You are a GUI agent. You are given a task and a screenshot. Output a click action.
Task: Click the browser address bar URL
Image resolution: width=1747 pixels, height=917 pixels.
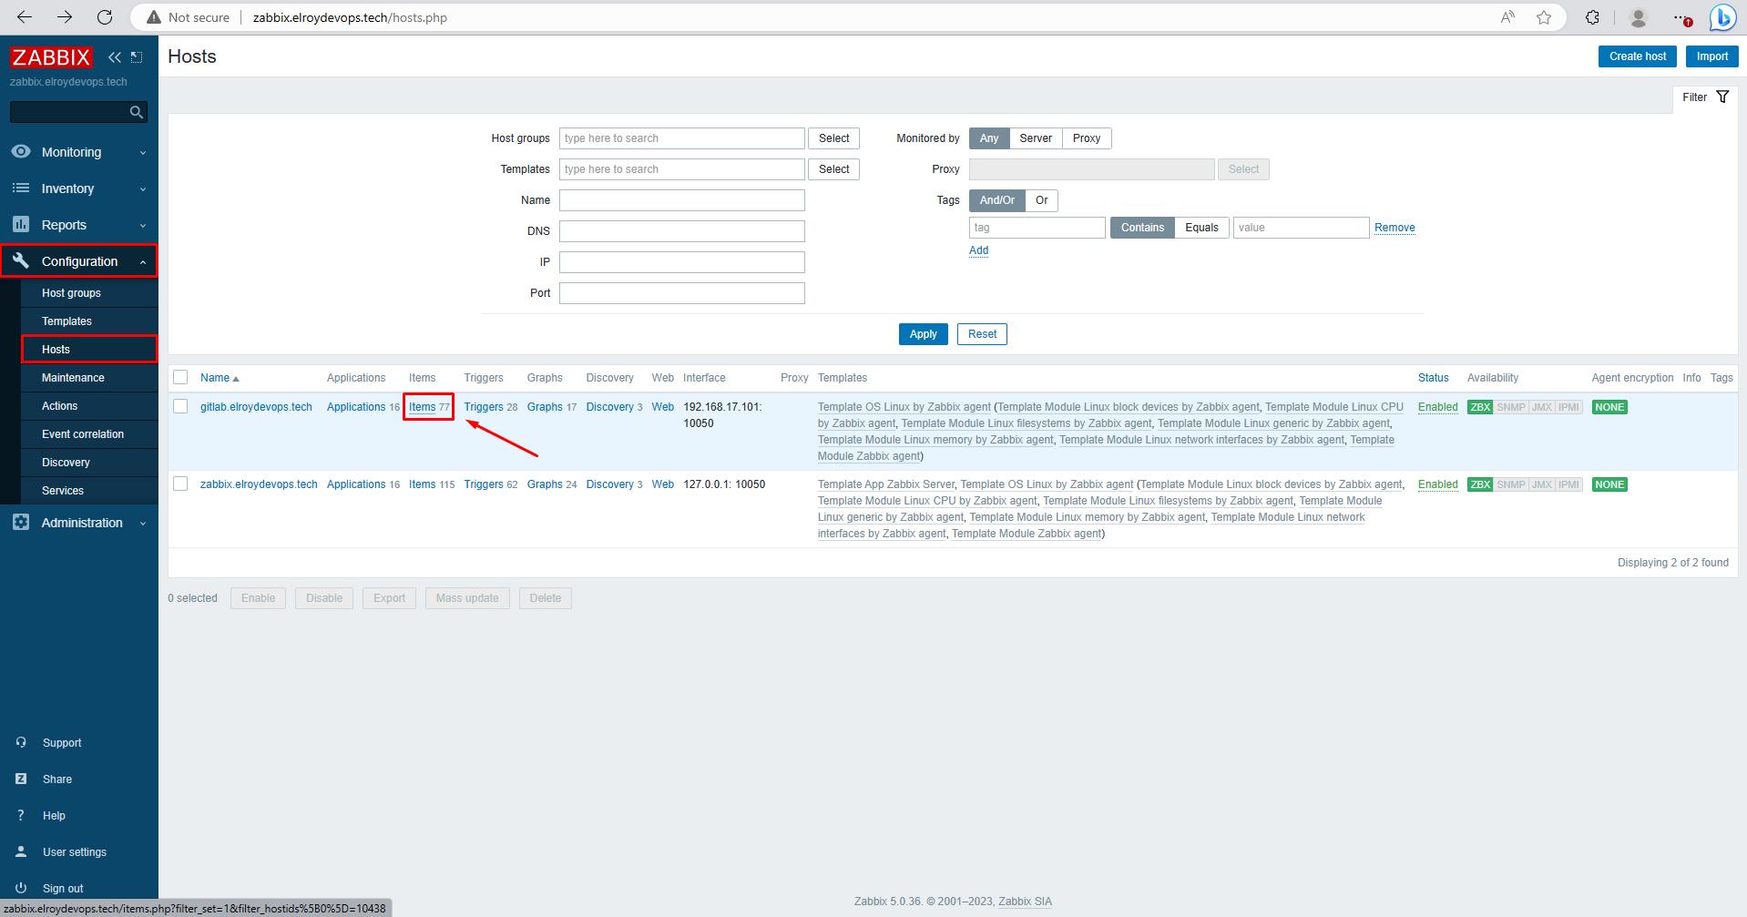[x=350, y=17]
